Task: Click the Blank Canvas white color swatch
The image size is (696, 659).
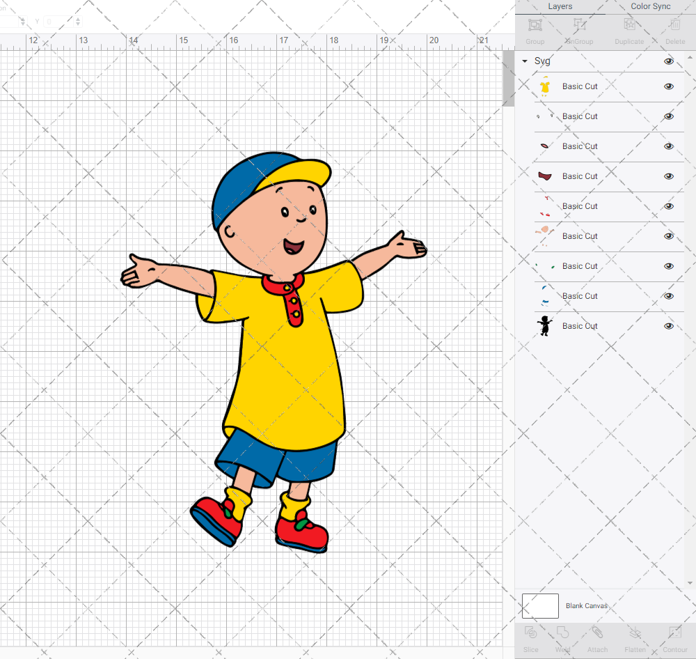Action: (x=540, y=605)
